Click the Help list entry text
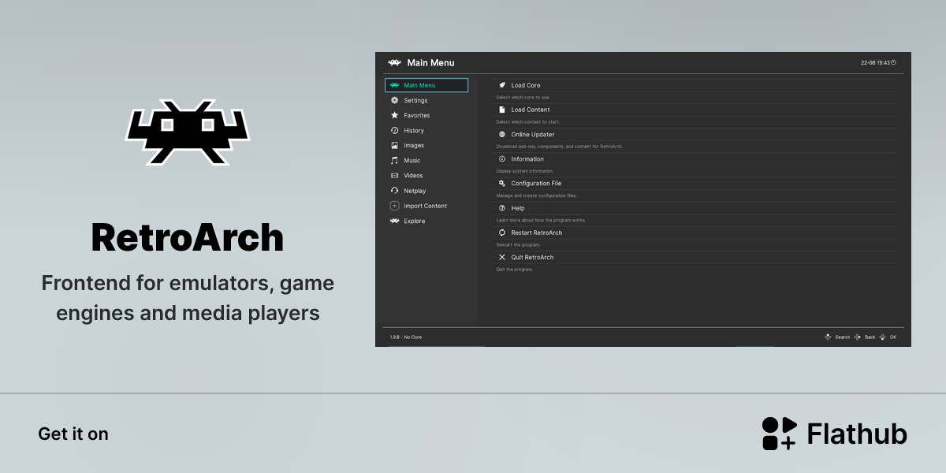 point(518,208)
